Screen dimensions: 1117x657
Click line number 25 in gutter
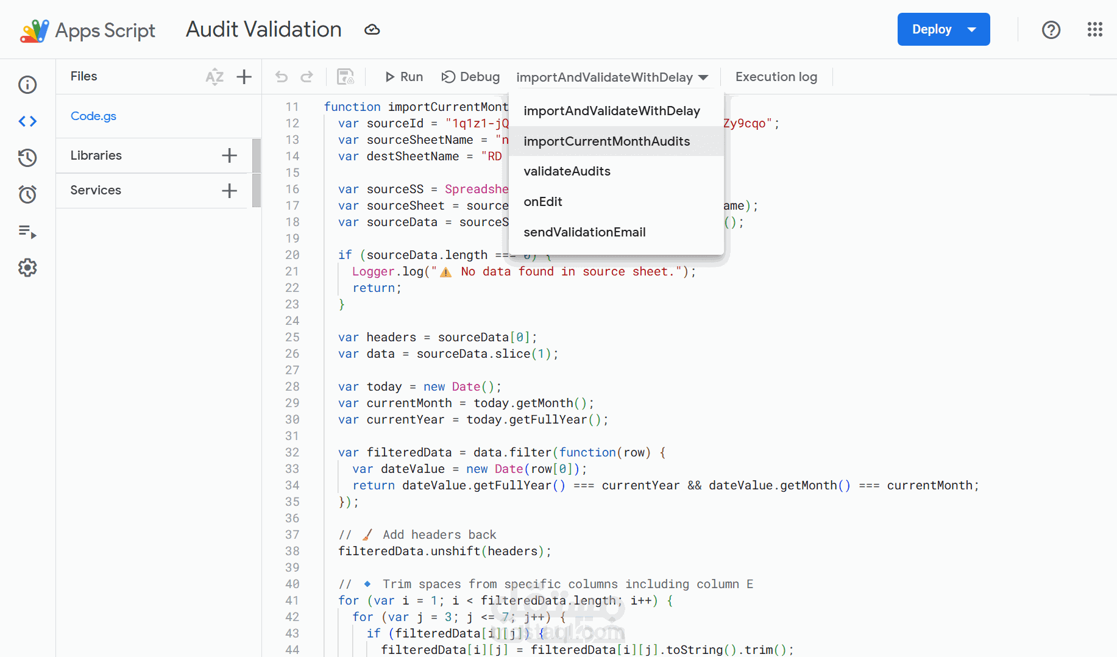click(293, 337)
